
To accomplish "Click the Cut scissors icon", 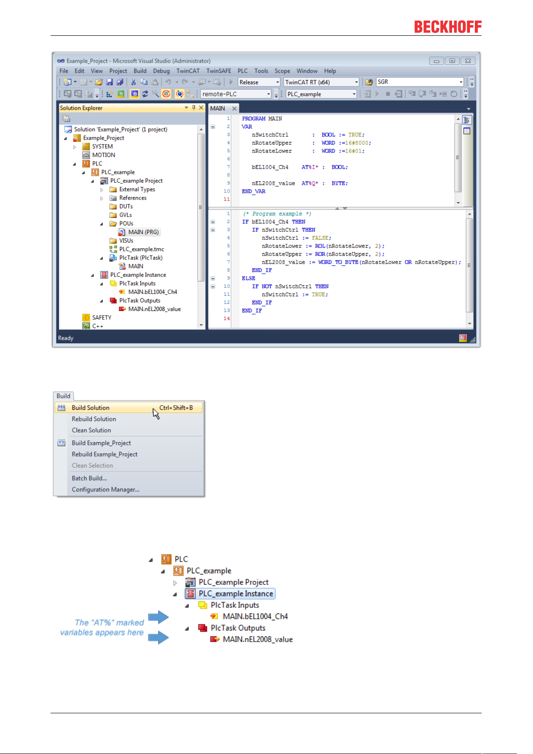I will [133, 82].
